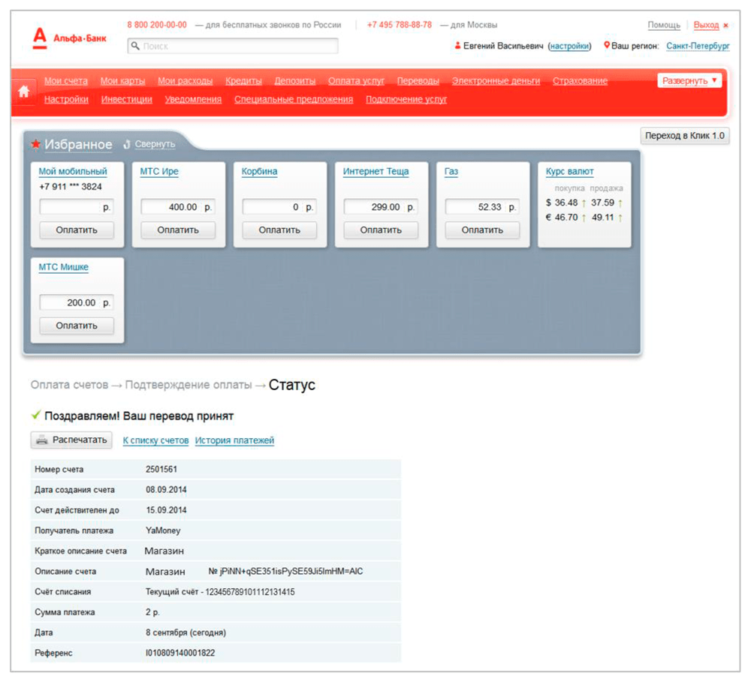Pay Корбина with Оплатить

pyautogui.click(x=279, y=230)
